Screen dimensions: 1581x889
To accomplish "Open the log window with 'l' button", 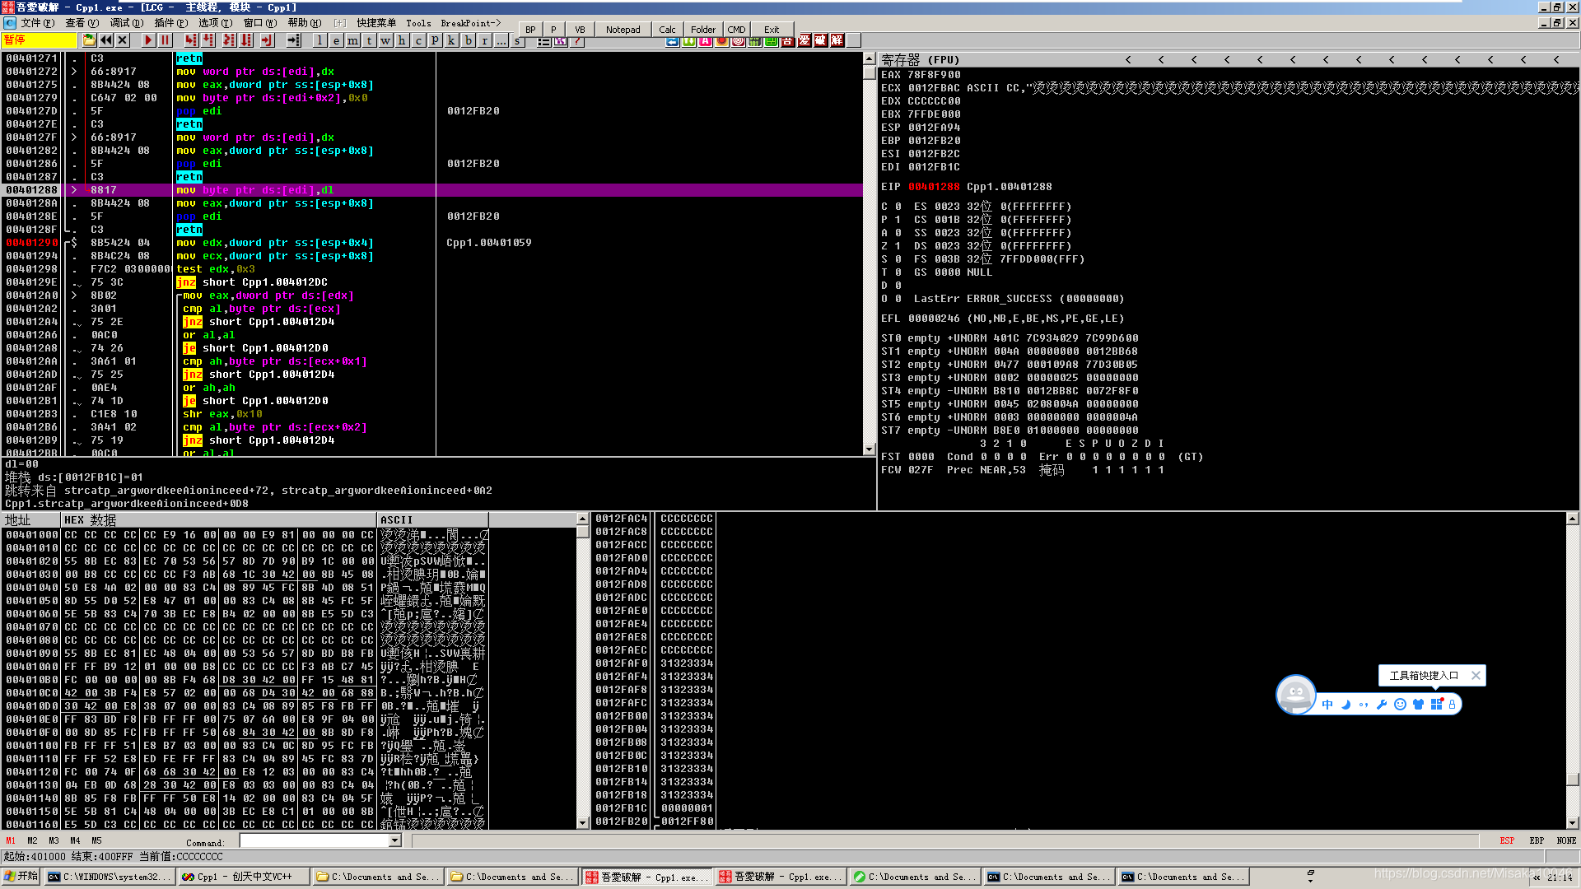I will pos(319,40).
